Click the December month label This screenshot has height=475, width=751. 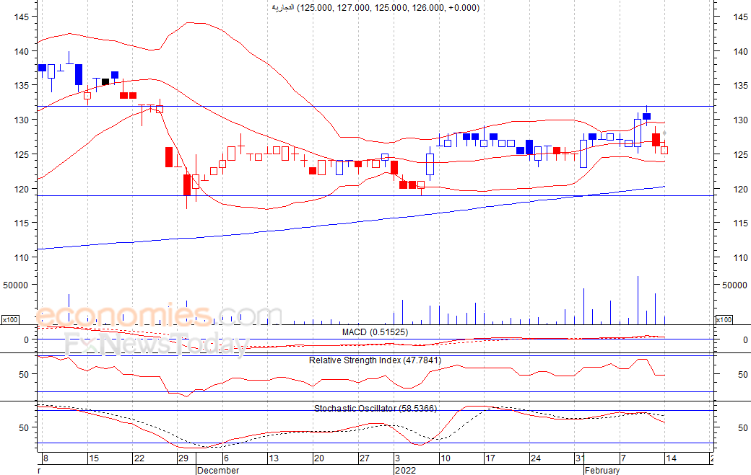(x=218, y=470)
